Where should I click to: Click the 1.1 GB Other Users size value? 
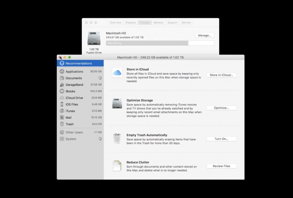[98, 132]
